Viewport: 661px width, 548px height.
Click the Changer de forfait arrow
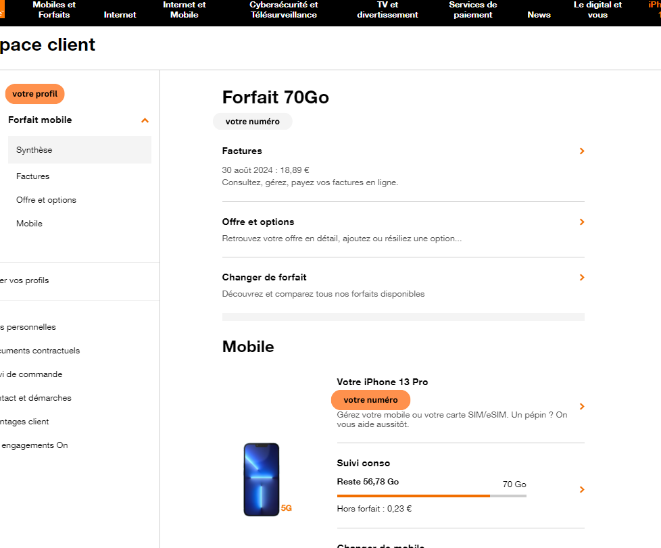582,278
